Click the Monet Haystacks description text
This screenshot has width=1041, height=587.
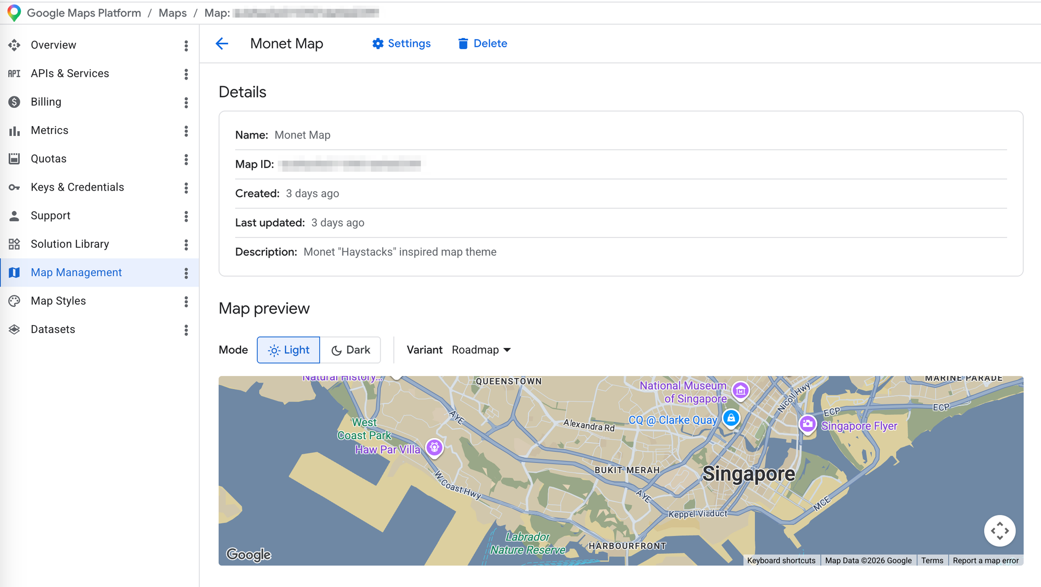(x=400, y=252)
